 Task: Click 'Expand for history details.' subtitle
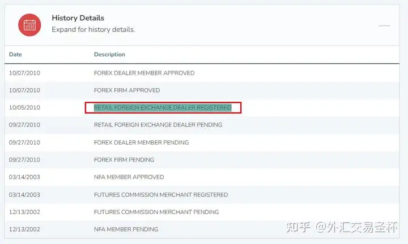[93, 29]
